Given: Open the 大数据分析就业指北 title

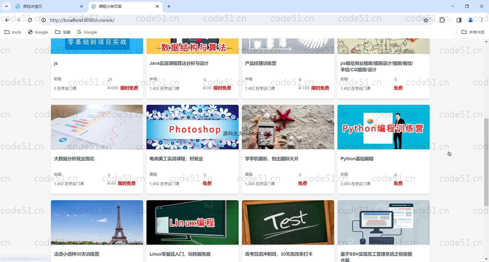Looking at the screenshot, I should [x=74, y=159].
